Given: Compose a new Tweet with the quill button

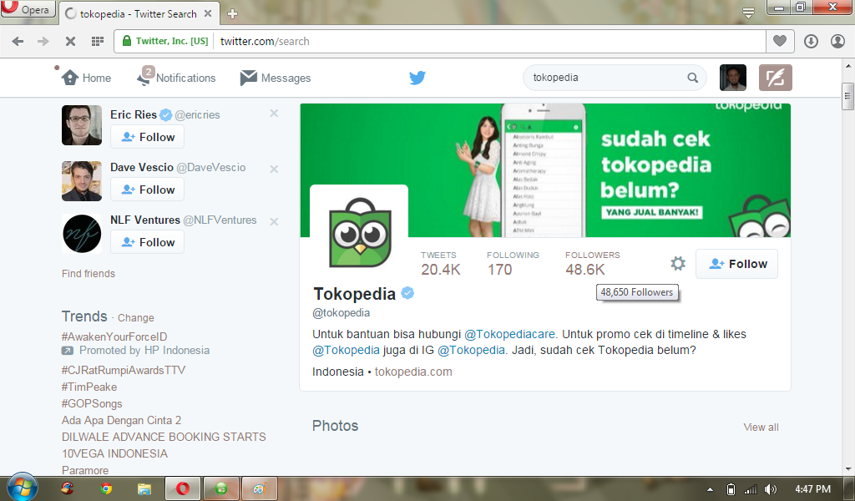Looking at the screenshot, I should pyautogui.click(x=776, y=78).
